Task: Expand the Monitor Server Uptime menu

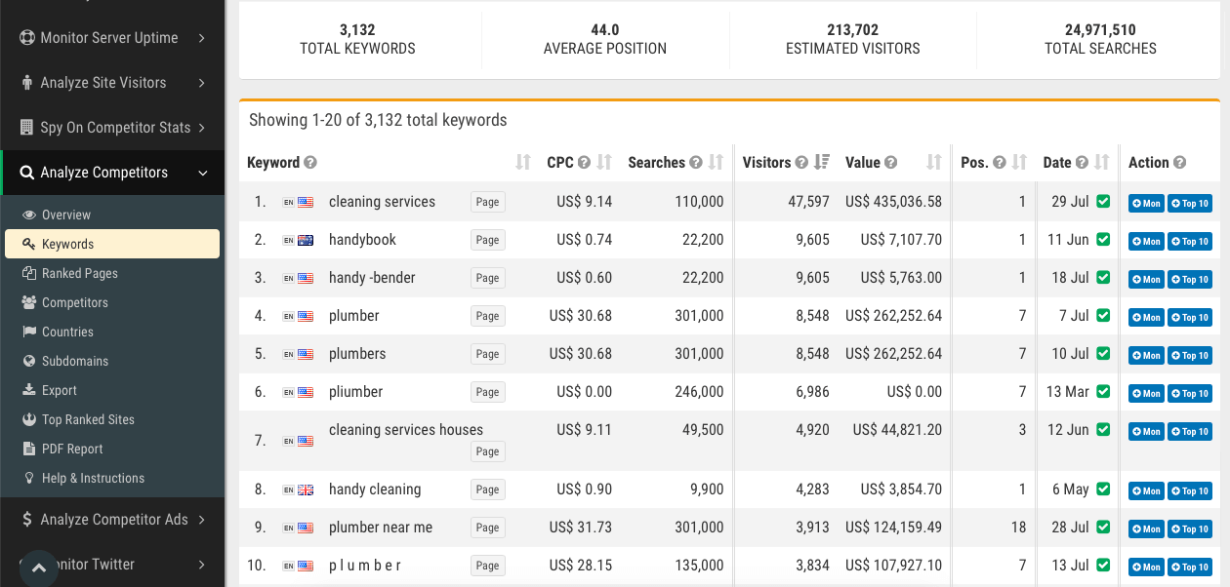Action: click(x=112, y=38)
